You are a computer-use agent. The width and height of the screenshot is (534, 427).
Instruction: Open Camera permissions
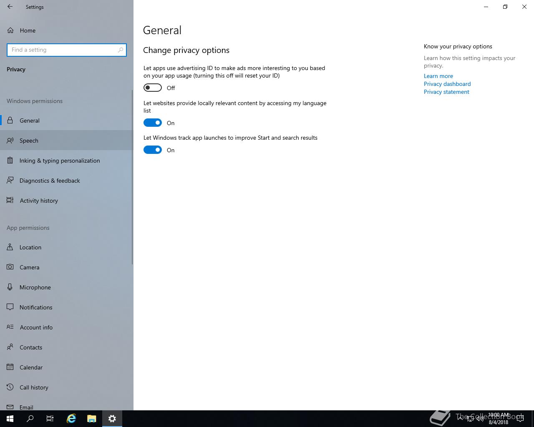click(x=67, y=267)
